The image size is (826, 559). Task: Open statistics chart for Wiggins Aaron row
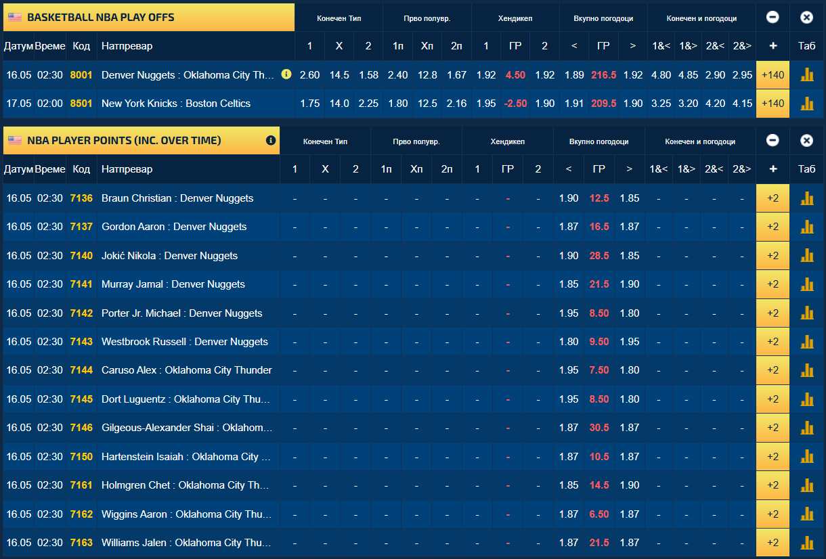pos(806,514)
